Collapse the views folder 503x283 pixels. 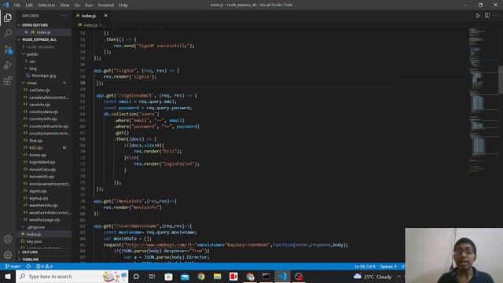point(31,83)
